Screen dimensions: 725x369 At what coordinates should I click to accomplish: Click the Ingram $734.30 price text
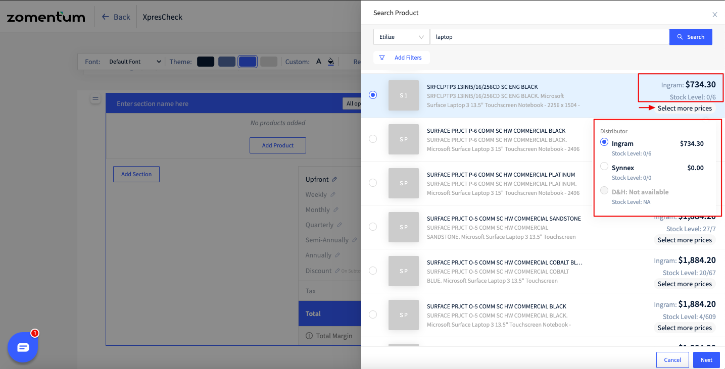pyautogui.click(x=689, y=85)
